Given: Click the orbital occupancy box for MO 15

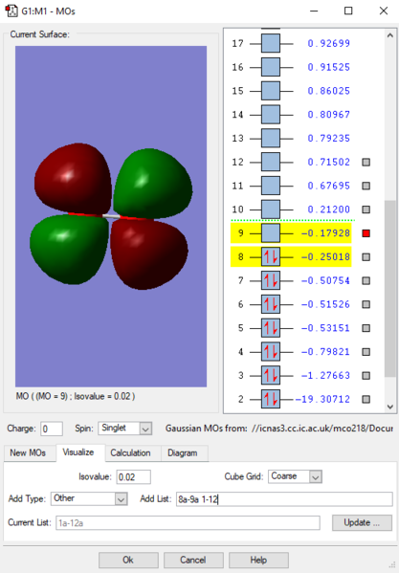Looking at the screenshot, I should (x=271, y=91).
